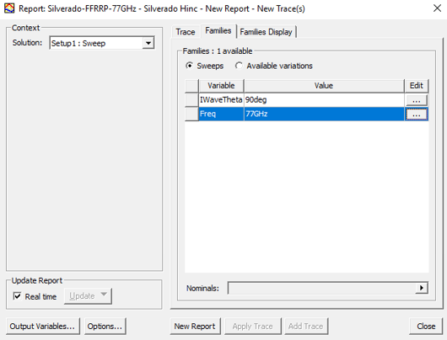Select the Available variations radio button
Image resolution: width=447 pixels, height=340 pixels.
(x=239, y=66)
